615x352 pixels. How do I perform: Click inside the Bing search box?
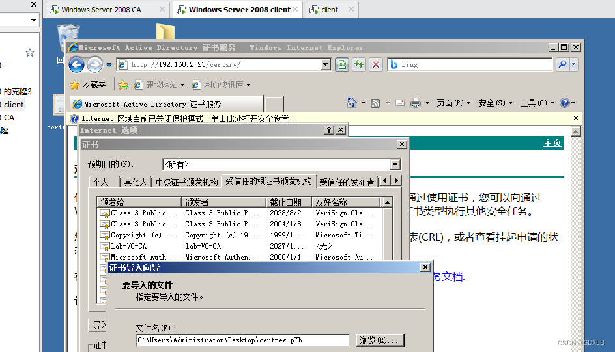[470, 64]
